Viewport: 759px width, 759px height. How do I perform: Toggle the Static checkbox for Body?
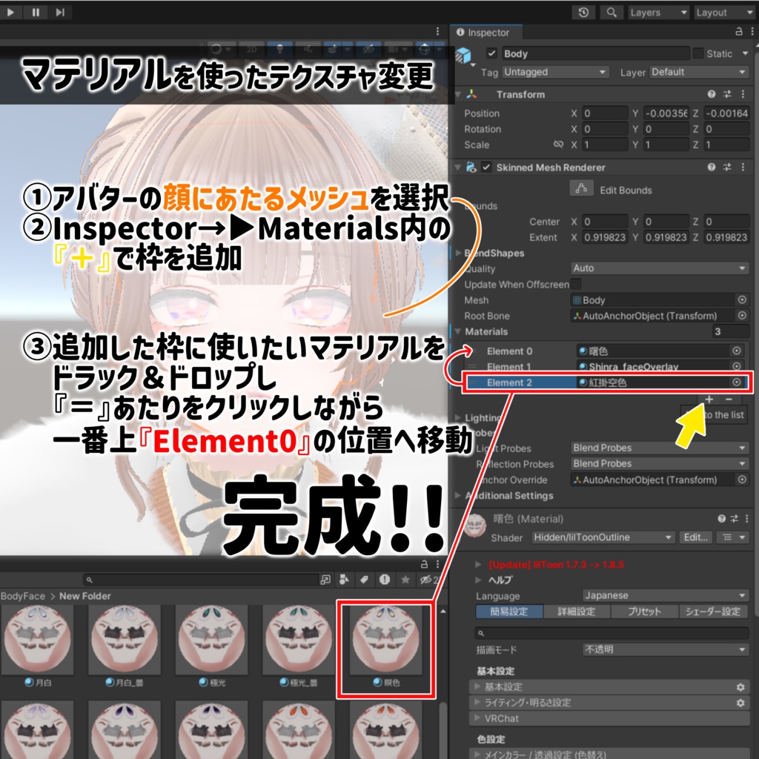click(697, 53)
